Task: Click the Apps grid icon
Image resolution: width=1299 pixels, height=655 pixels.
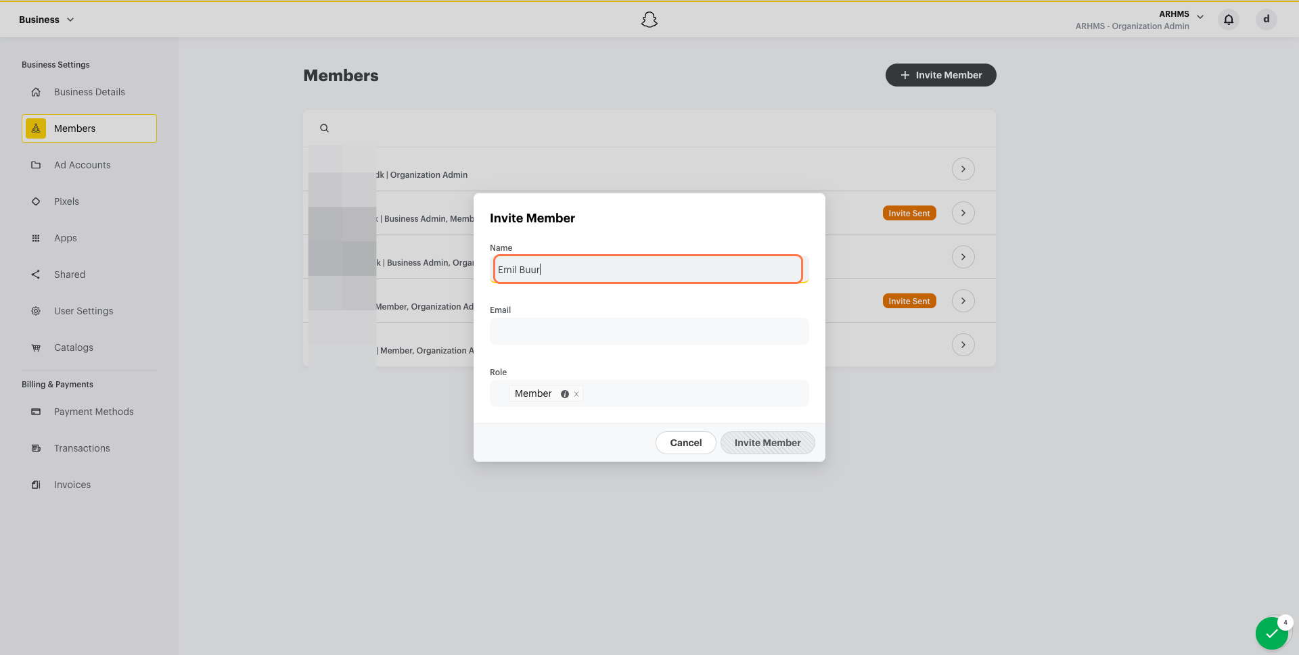Action: pyautogui.click(x=36, y=238)
